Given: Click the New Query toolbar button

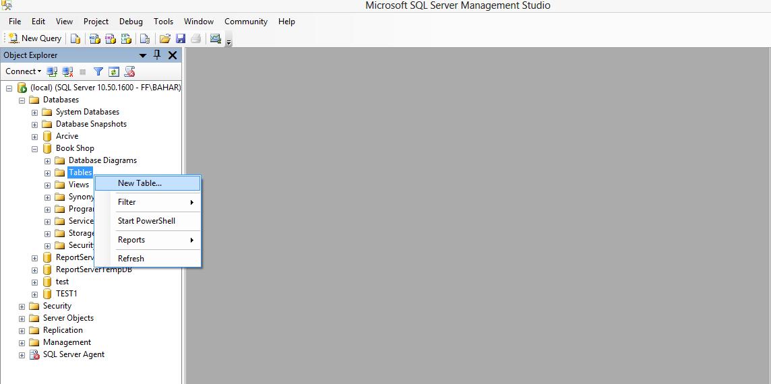Looking at the screenshot, I should tap(35, 38).
